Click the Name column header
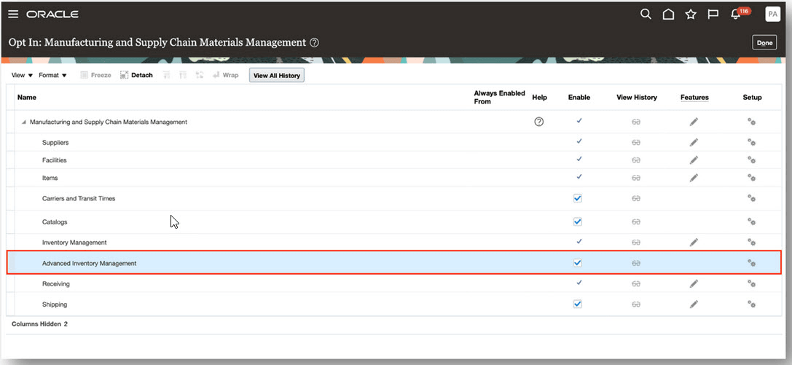 tap(27, 98)
